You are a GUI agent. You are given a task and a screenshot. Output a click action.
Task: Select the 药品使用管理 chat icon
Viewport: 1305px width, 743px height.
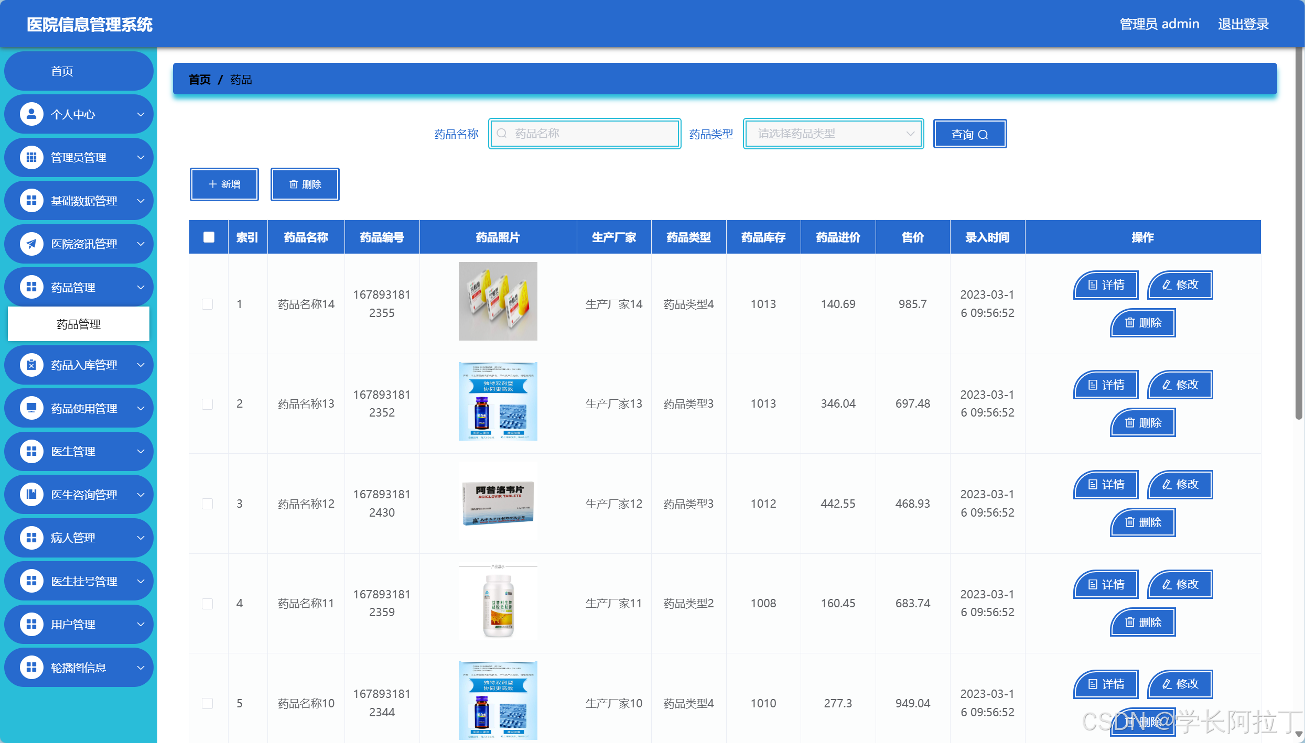pyautogui.click(x=31, y=408)
